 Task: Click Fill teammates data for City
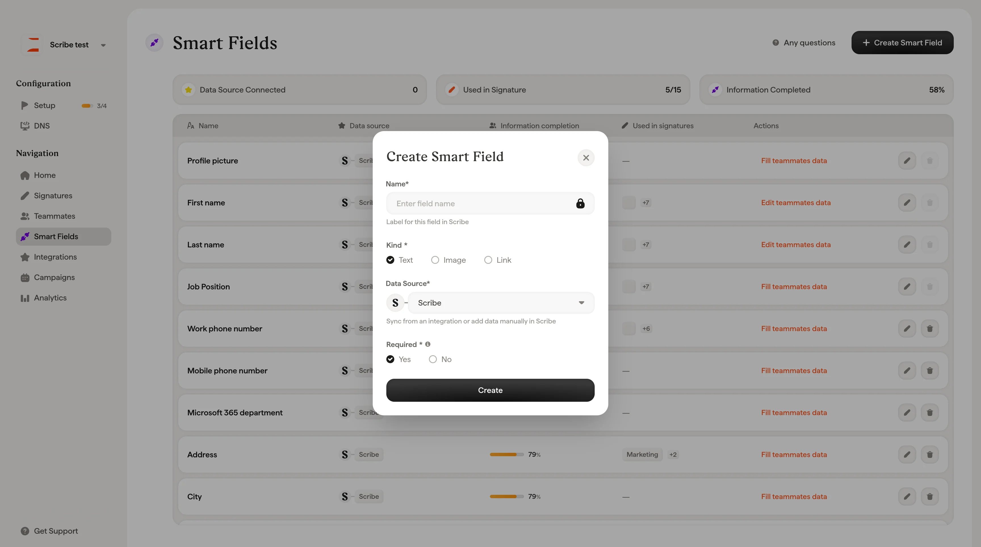coord(794,497)
